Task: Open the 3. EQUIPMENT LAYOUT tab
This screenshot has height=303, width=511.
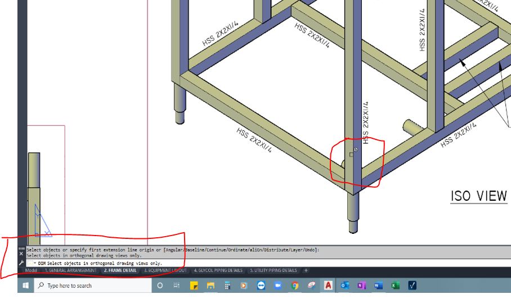Action: 165,270
